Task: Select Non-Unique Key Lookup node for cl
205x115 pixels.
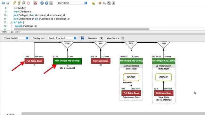Action: click(x=67, y=61)
